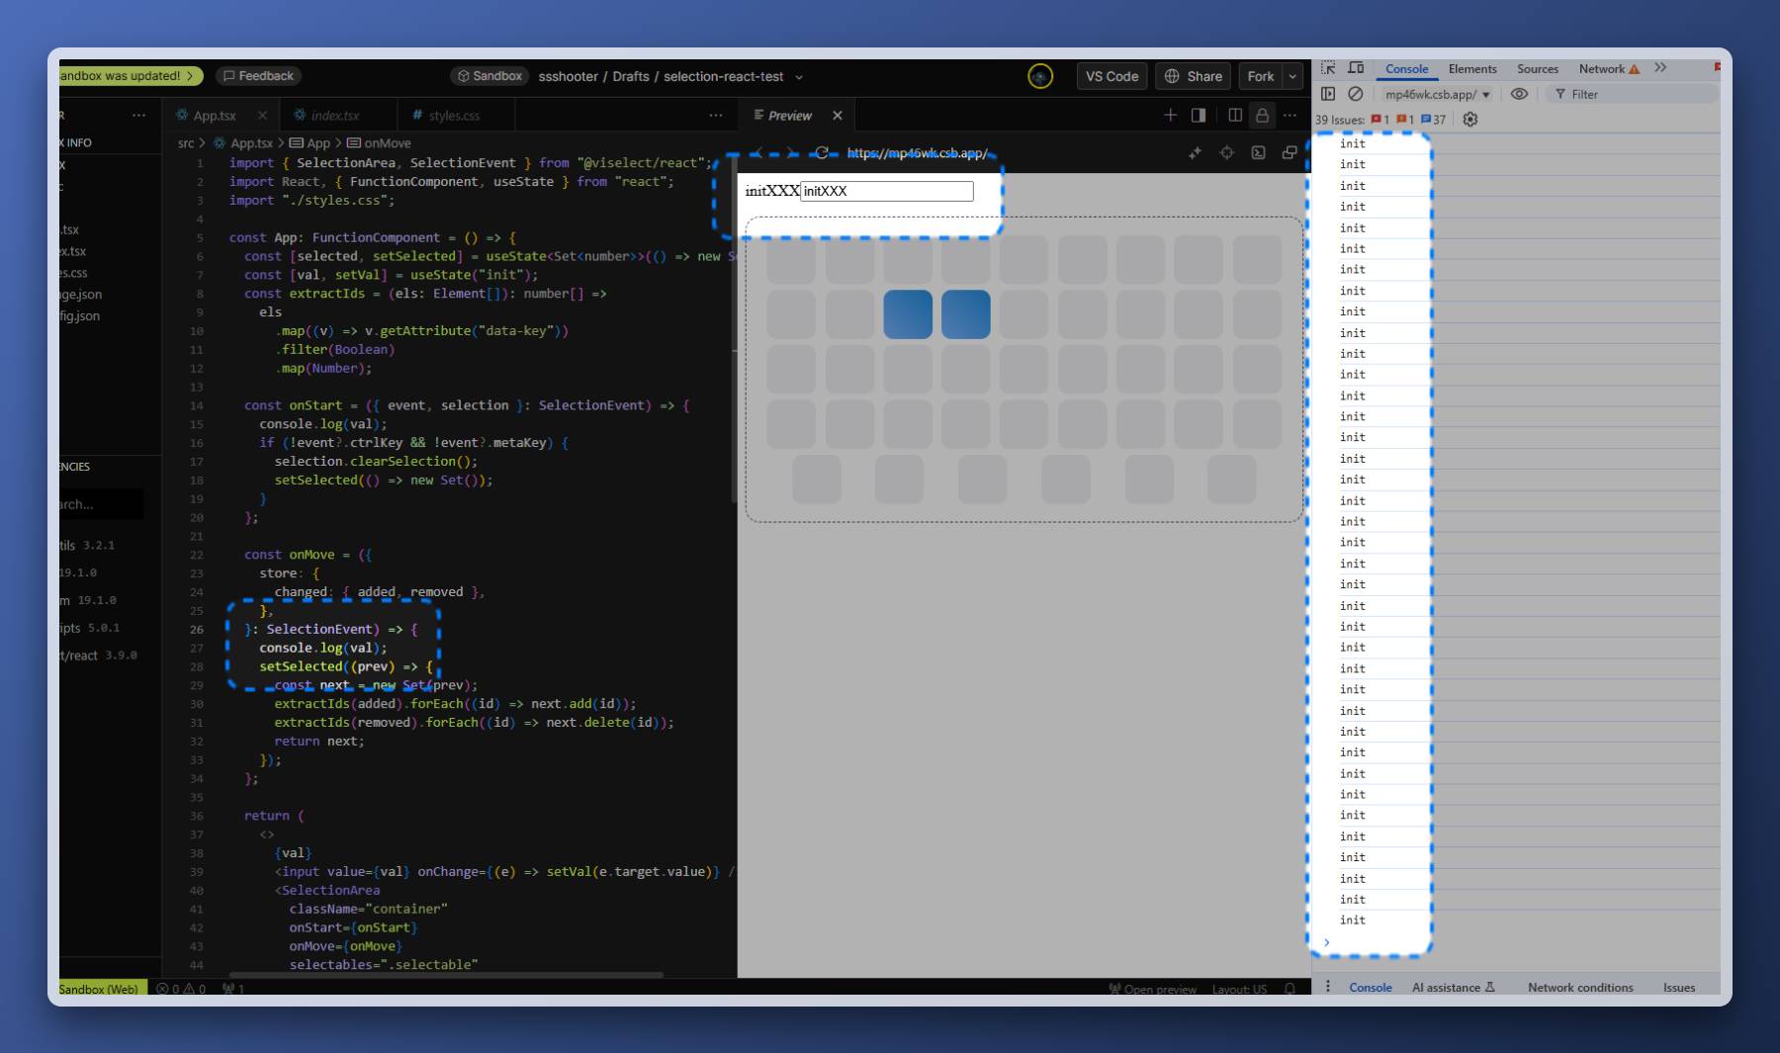Select the Console tab in DevTools
This screenshot has height=1053, width=1780.
click(1406, 69)
